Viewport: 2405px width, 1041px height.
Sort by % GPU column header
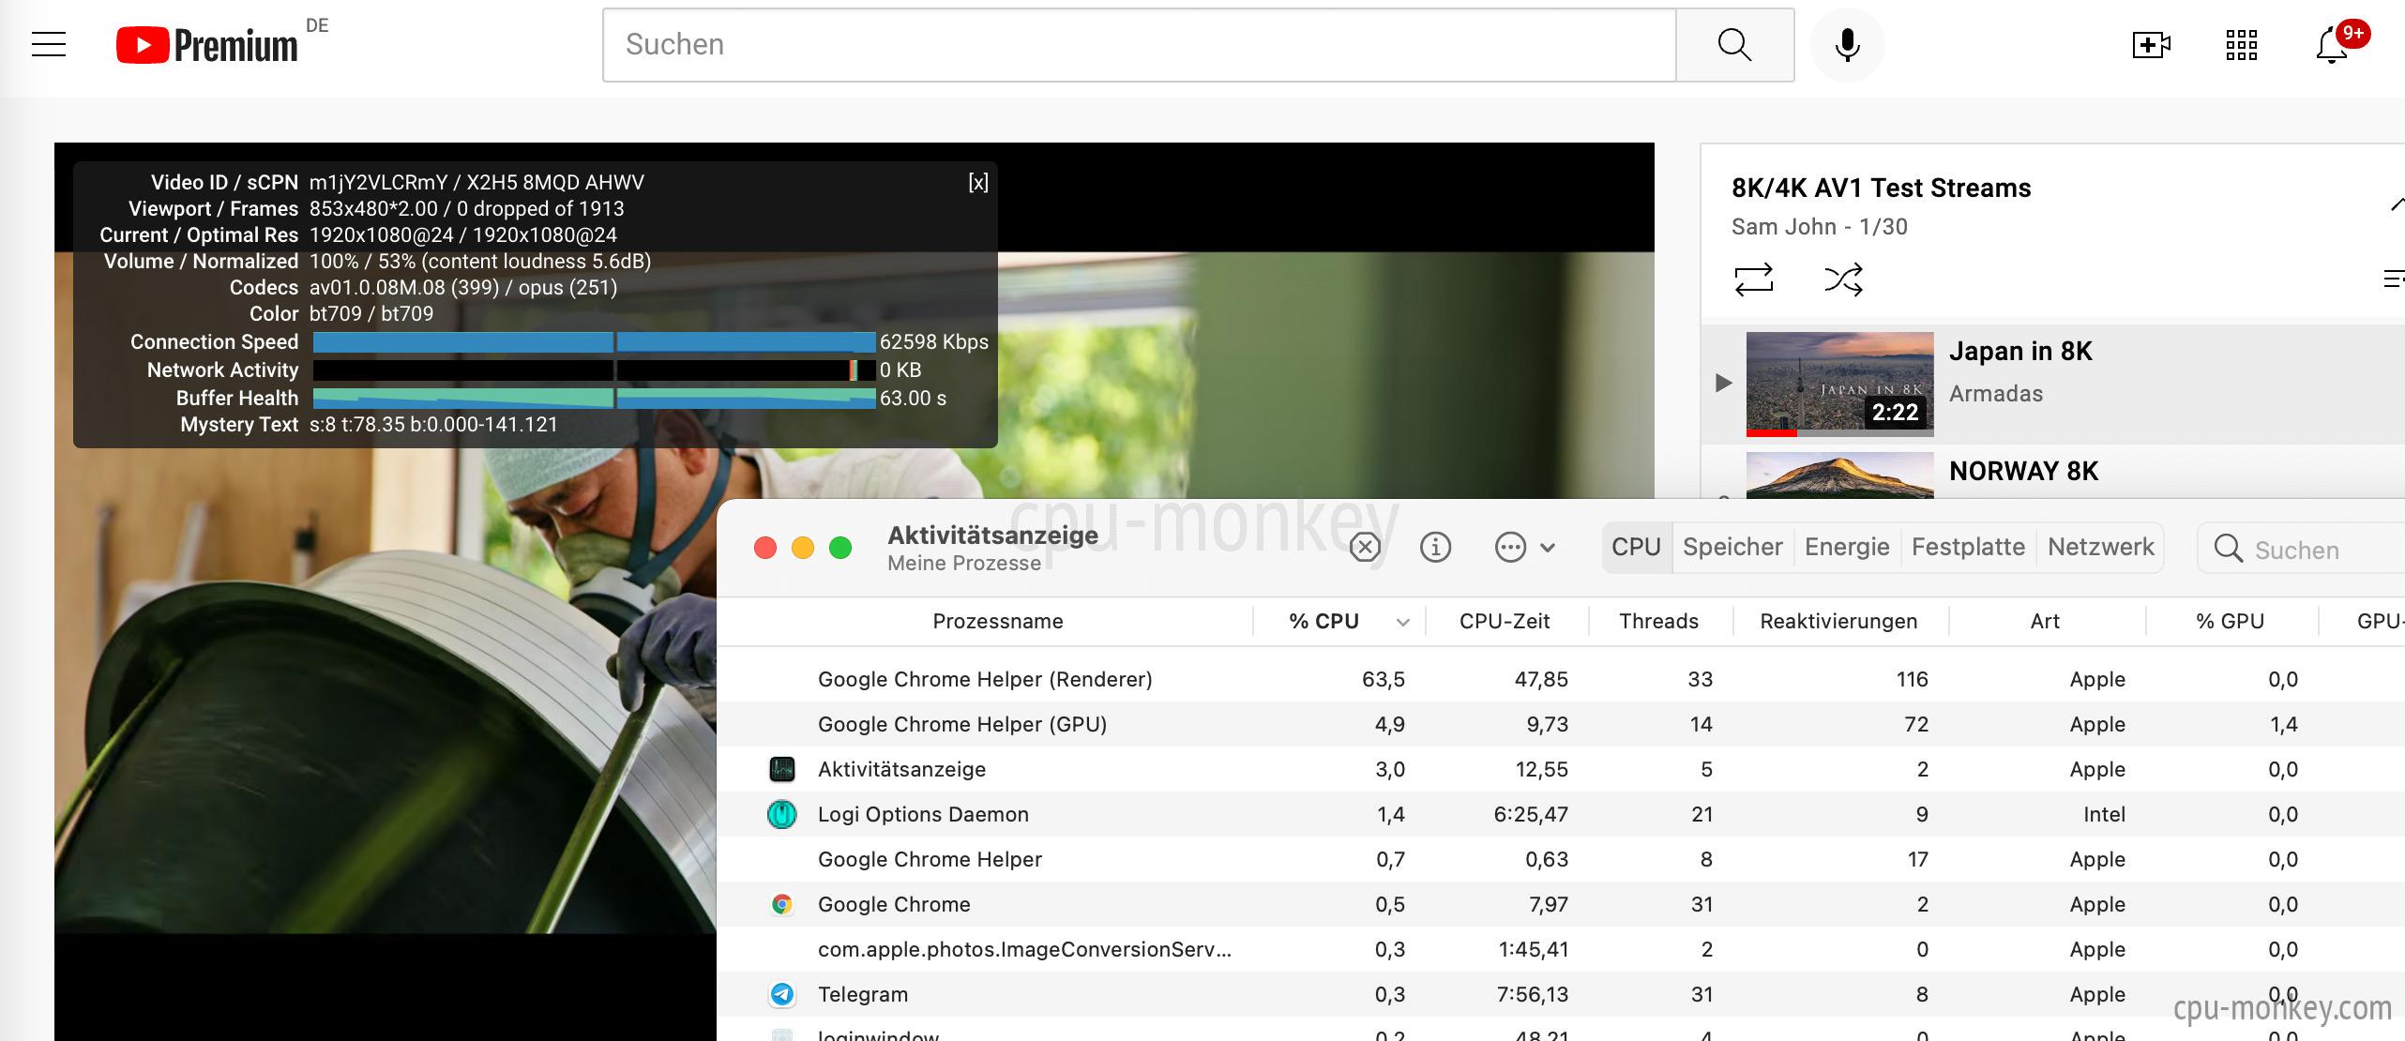point(2230,621)
